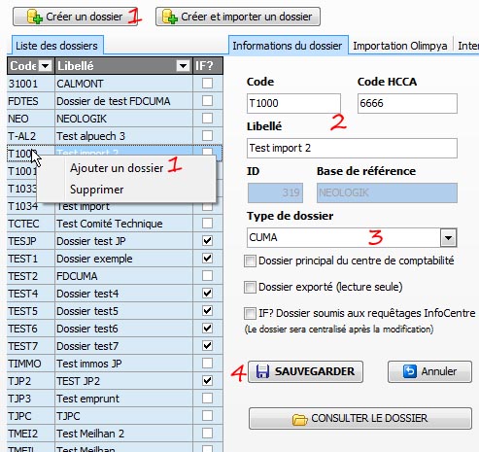Open the Importation Olimpya tab
This screenshot has height=452, width=479.
pyautogui.click(x=400, y=46)
